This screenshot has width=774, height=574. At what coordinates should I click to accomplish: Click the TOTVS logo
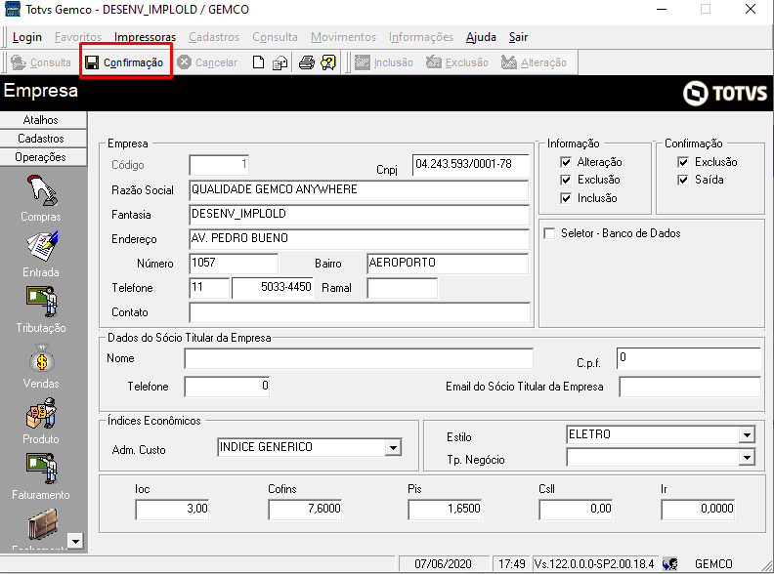pos(725,93)
